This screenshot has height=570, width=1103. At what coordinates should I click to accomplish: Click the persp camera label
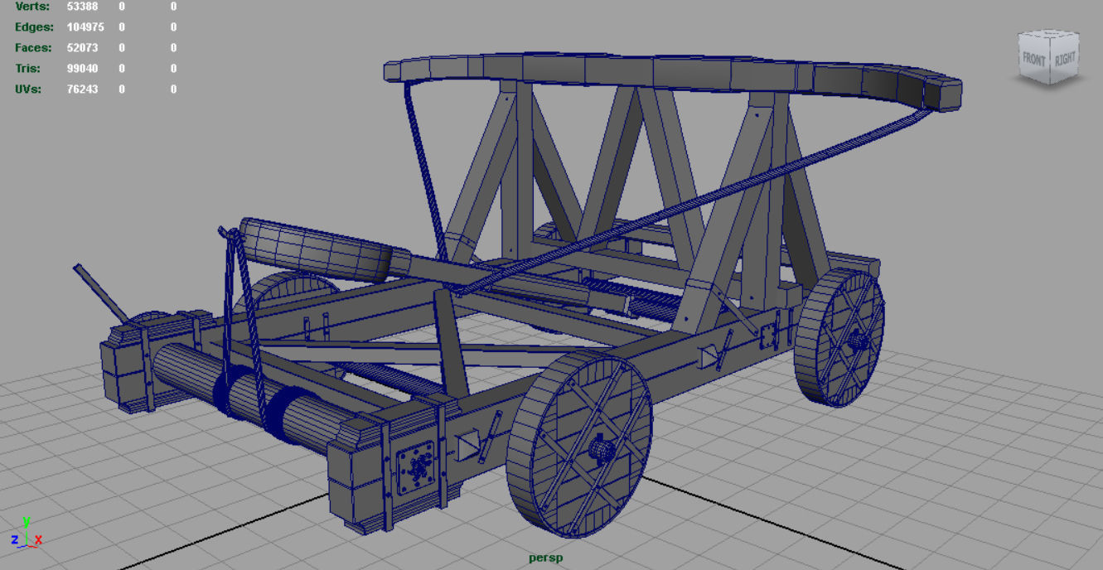pos(546,558)
